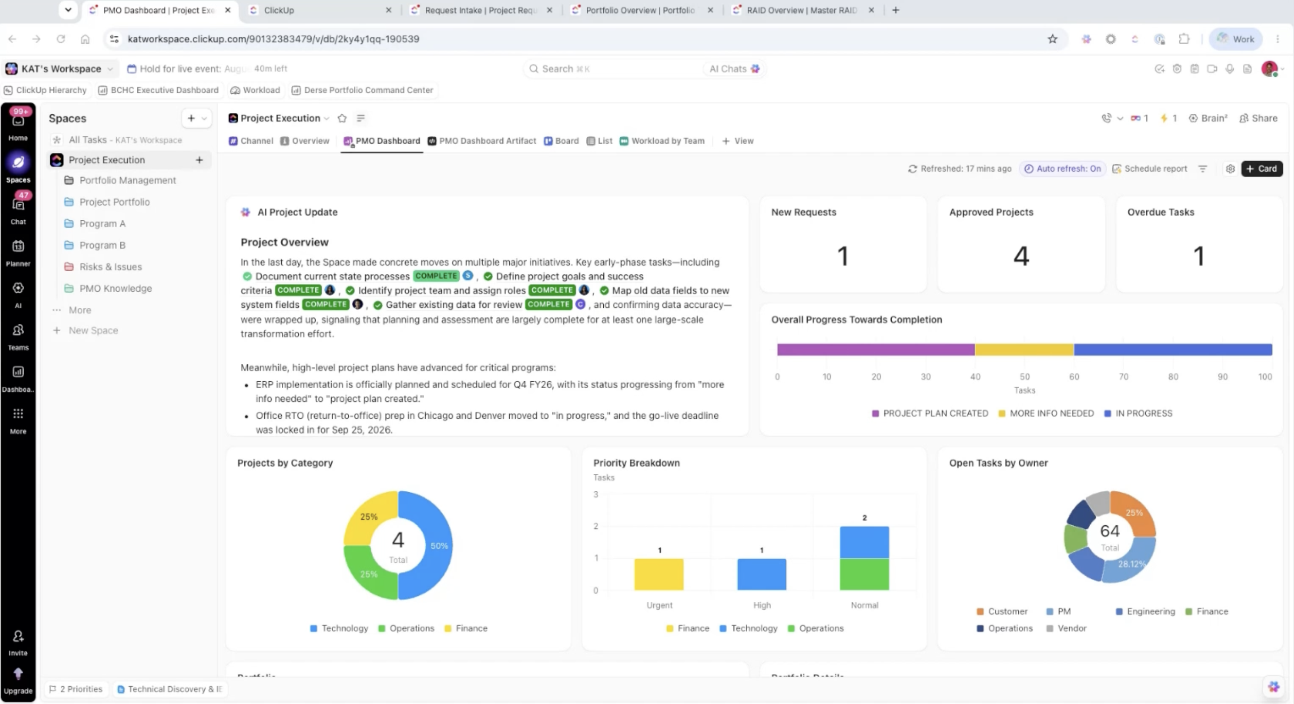1294x704 pixels.
Task: Open the AI sidebar icon
Action: point(18,294)
